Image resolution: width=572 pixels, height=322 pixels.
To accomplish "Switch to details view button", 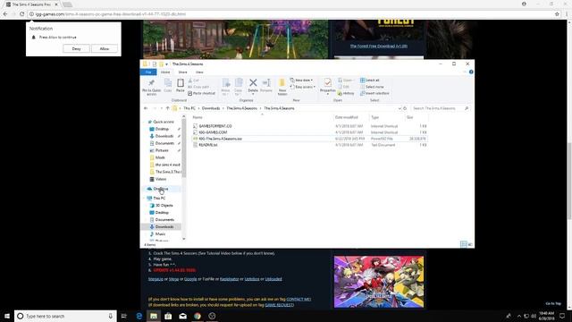I will [x=463, y=244].
